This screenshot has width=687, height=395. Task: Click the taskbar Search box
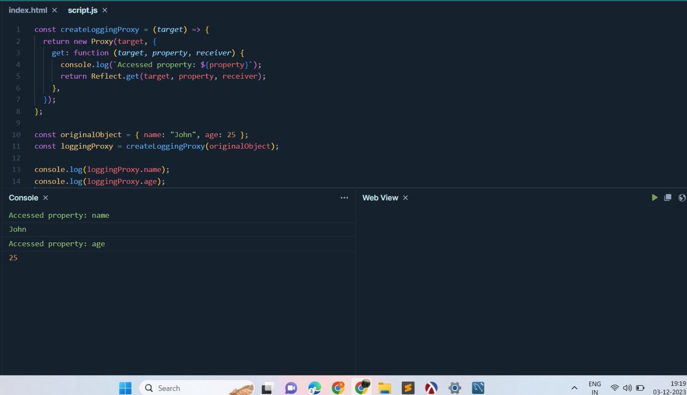[196, 388]
